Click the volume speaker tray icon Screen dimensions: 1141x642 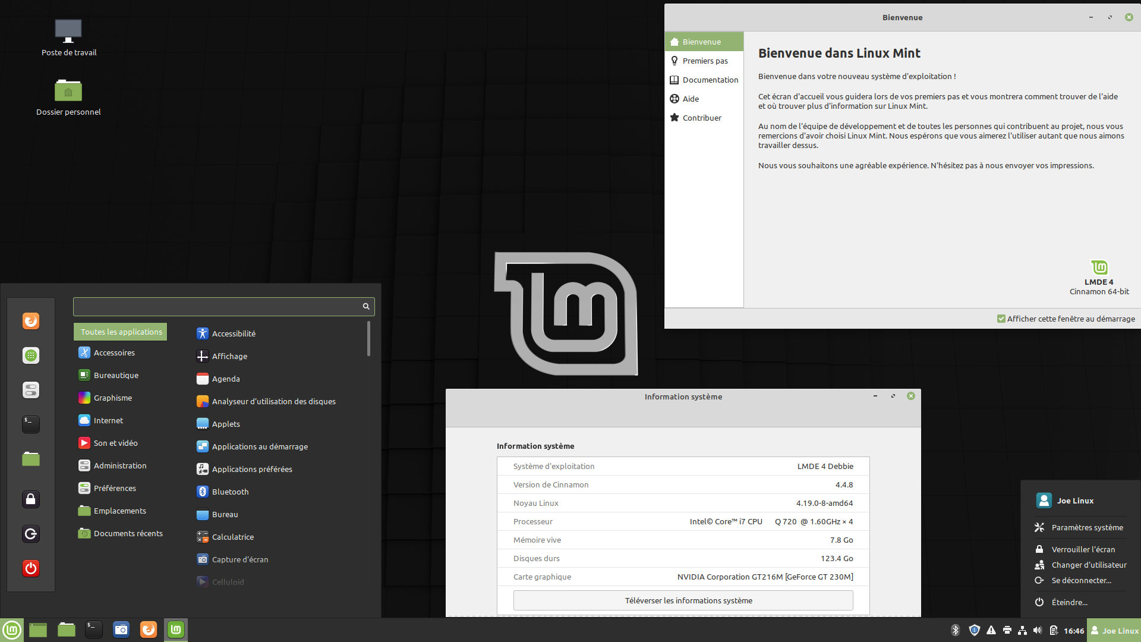pos(1038,630)
